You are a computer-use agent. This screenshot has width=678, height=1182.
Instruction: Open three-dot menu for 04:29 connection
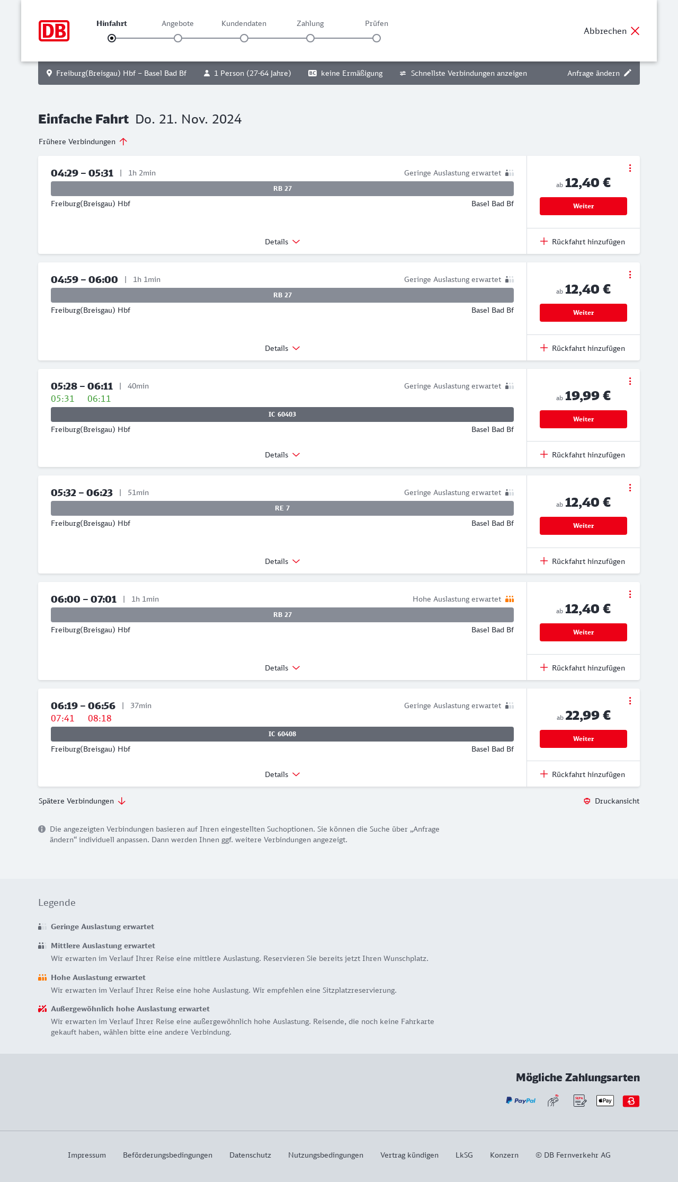tap(630, 168)
